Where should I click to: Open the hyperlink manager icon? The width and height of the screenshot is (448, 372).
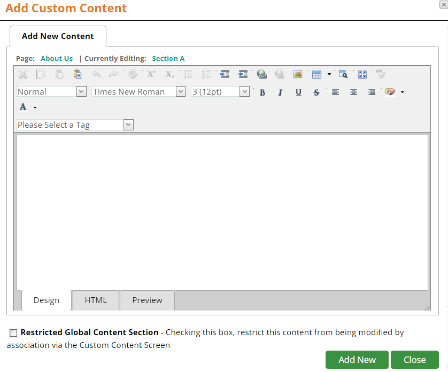pos(262,74)
